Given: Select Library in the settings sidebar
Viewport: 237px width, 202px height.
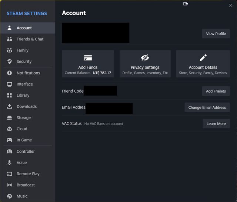Looking at the screenshot, I should pos(23,95).
